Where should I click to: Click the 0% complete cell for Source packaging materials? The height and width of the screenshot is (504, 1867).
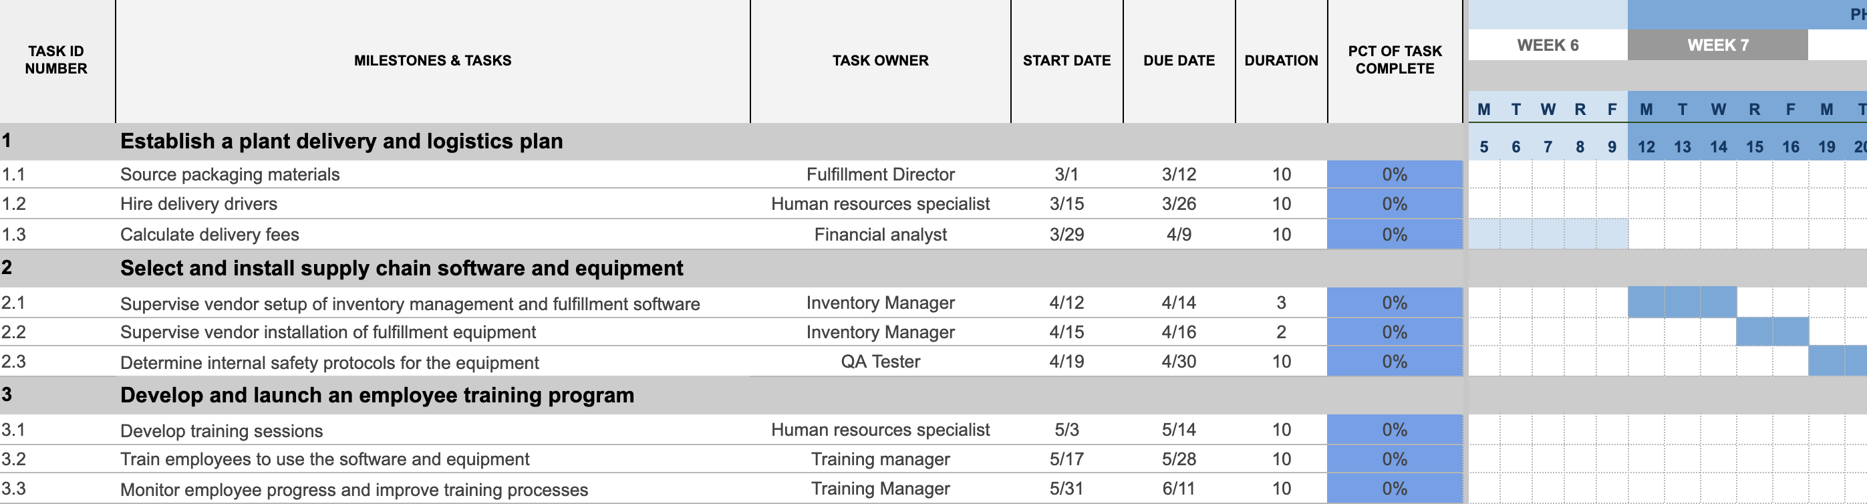pos(1395,174)
